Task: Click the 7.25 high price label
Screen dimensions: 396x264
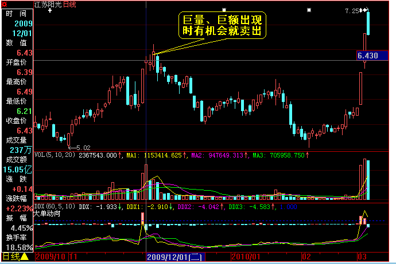Action: [352, 11]
